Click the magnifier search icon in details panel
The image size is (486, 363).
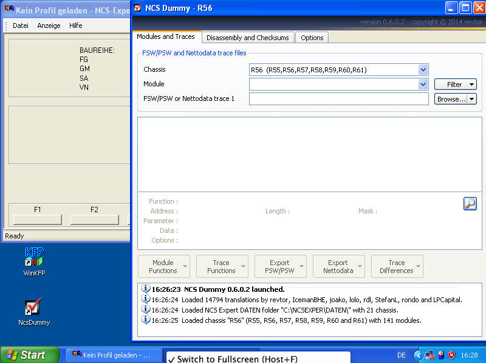click(x=470, y=204)
